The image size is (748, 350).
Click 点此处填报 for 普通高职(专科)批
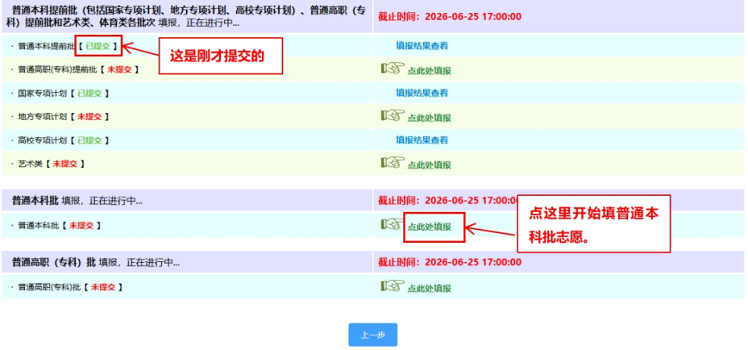tap(429, 289)
